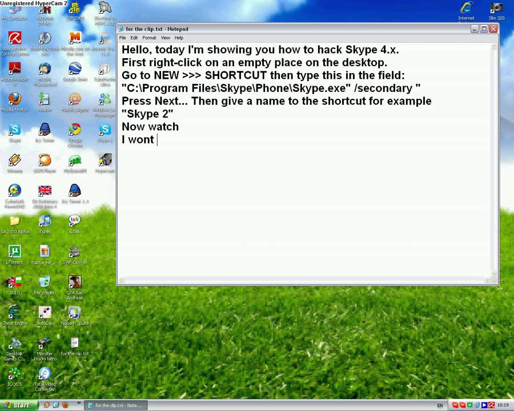Select the ICQ6.5 desktop icon
The width and height of the screenshot is (514, 411).
click(x=15, y=377)
